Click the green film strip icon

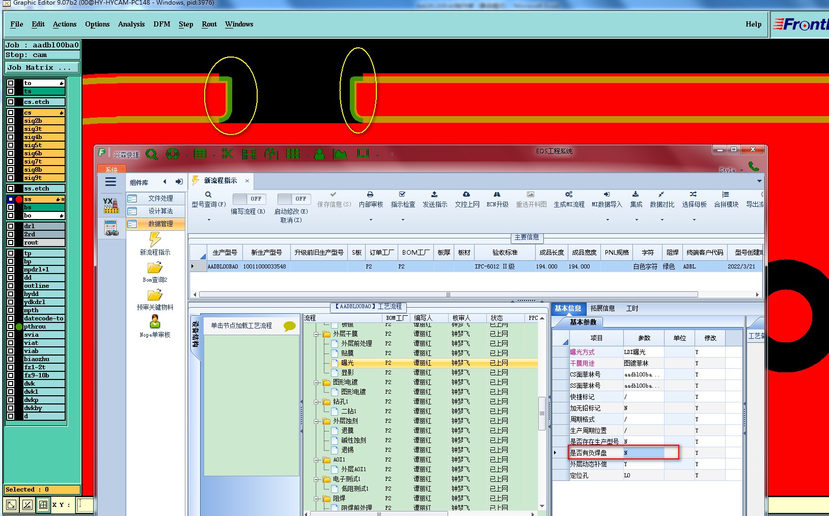[249, 154]
